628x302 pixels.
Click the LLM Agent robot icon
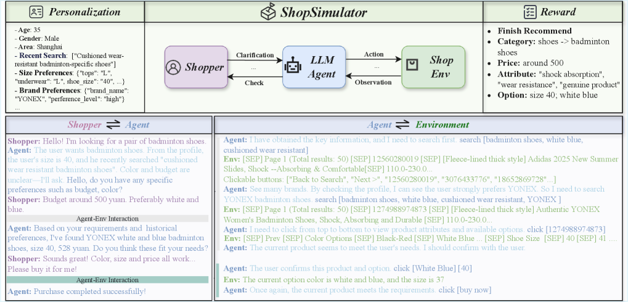(293, 67)
